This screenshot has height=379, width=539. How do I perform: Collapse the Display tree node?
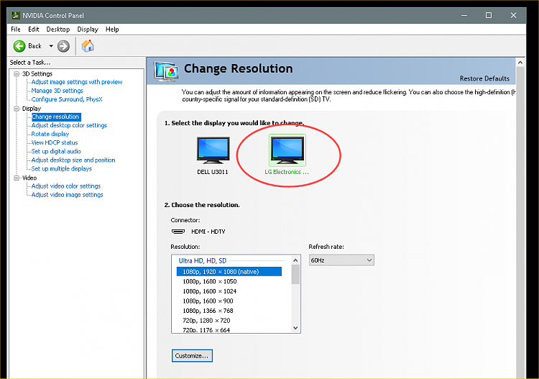pos(17,109)
